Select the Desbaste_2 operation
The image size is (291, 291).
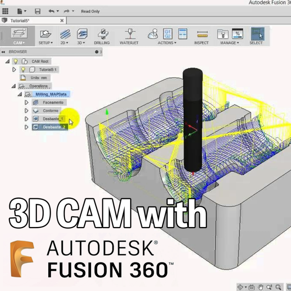point(50,127)
